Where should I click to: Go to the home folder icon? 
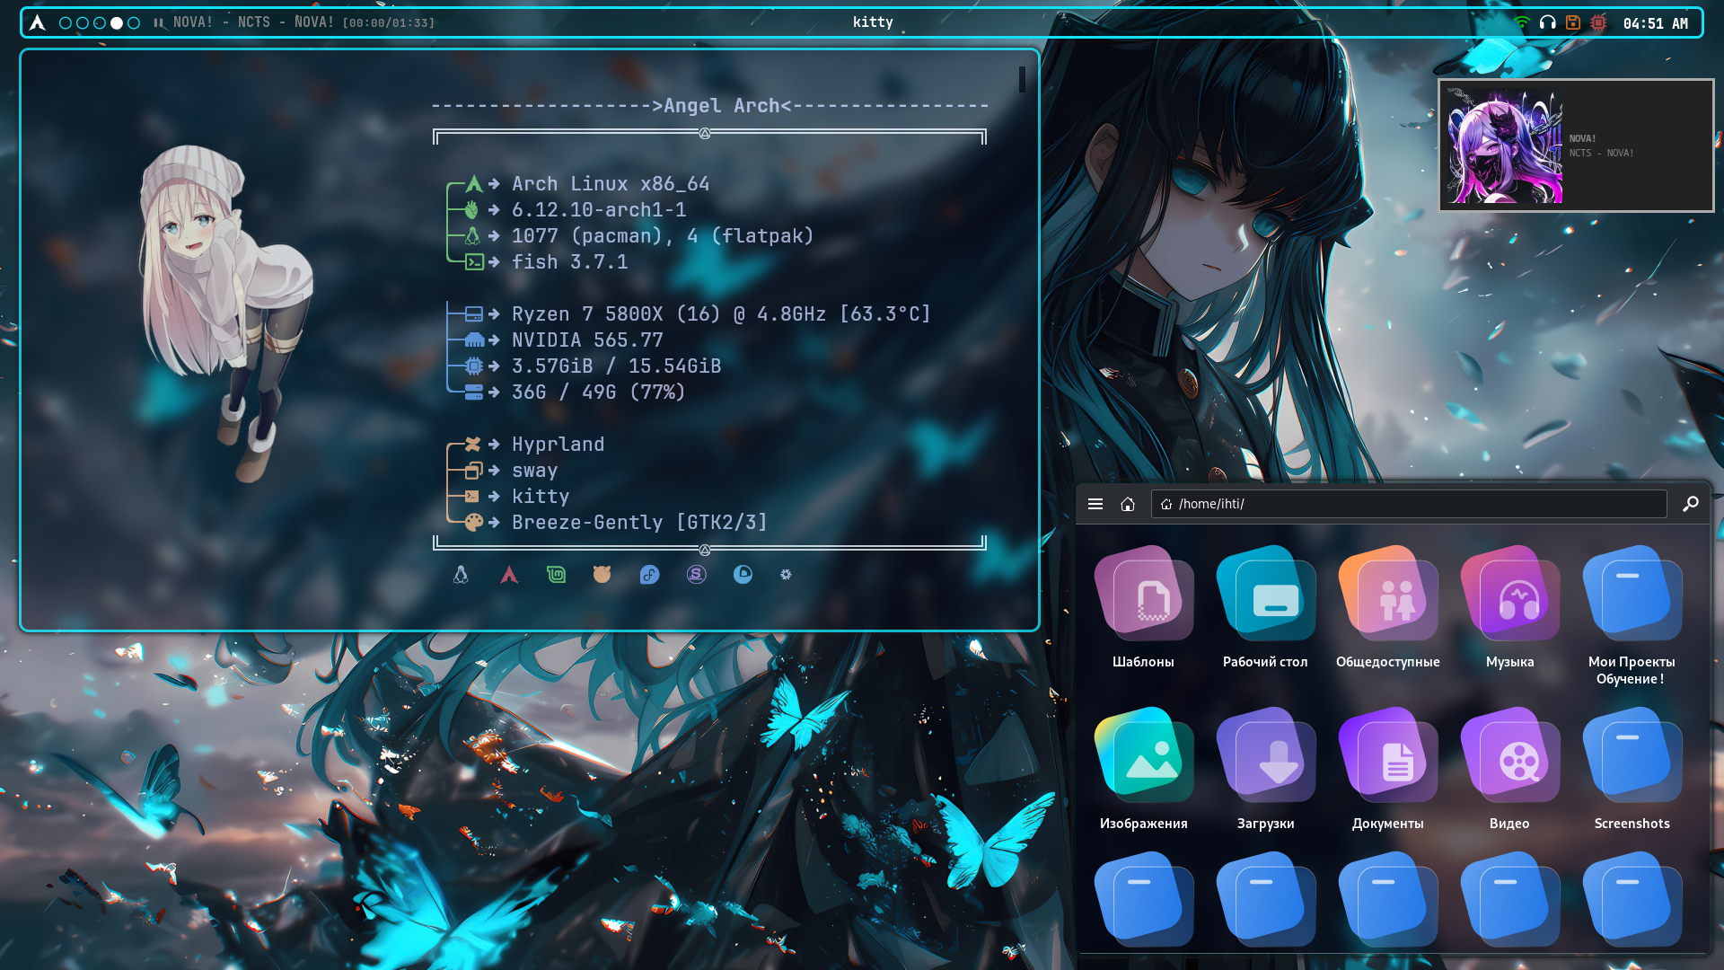click(1128, 504)
